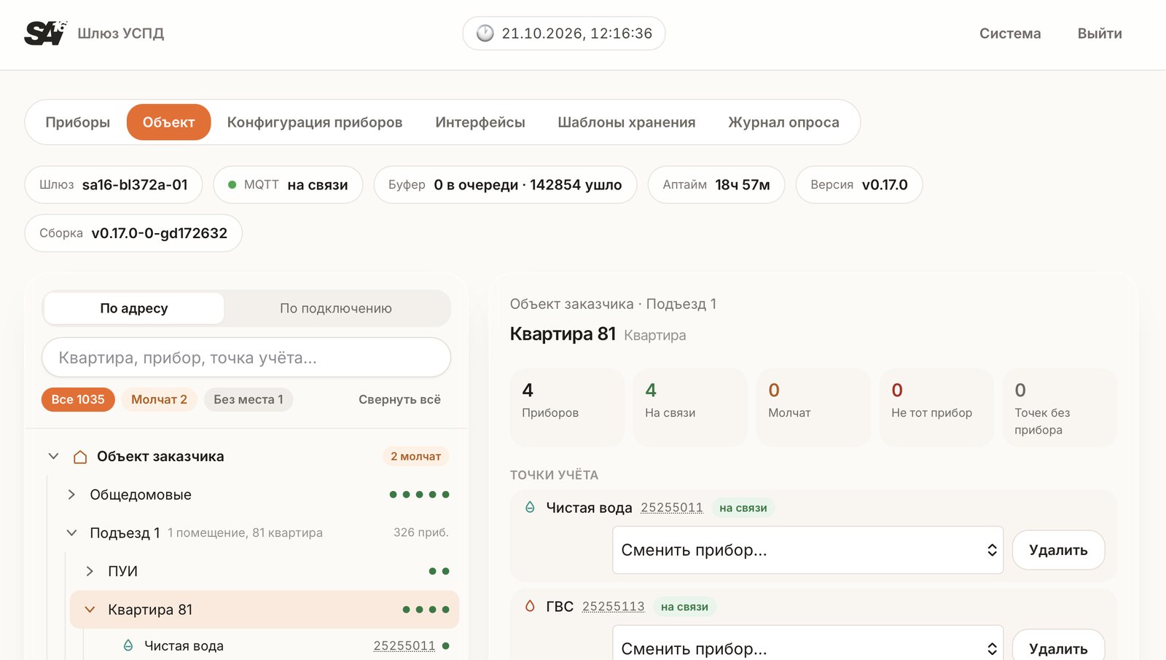Click the house icon of Объект заказчика
This screenshot has height=660, width=1166.
click(80, 457)
